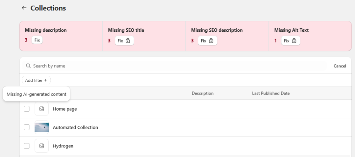Click the locked Fix under Missing SEO title
The height and width of the screenshot is (157, 355).
point(124,41)
